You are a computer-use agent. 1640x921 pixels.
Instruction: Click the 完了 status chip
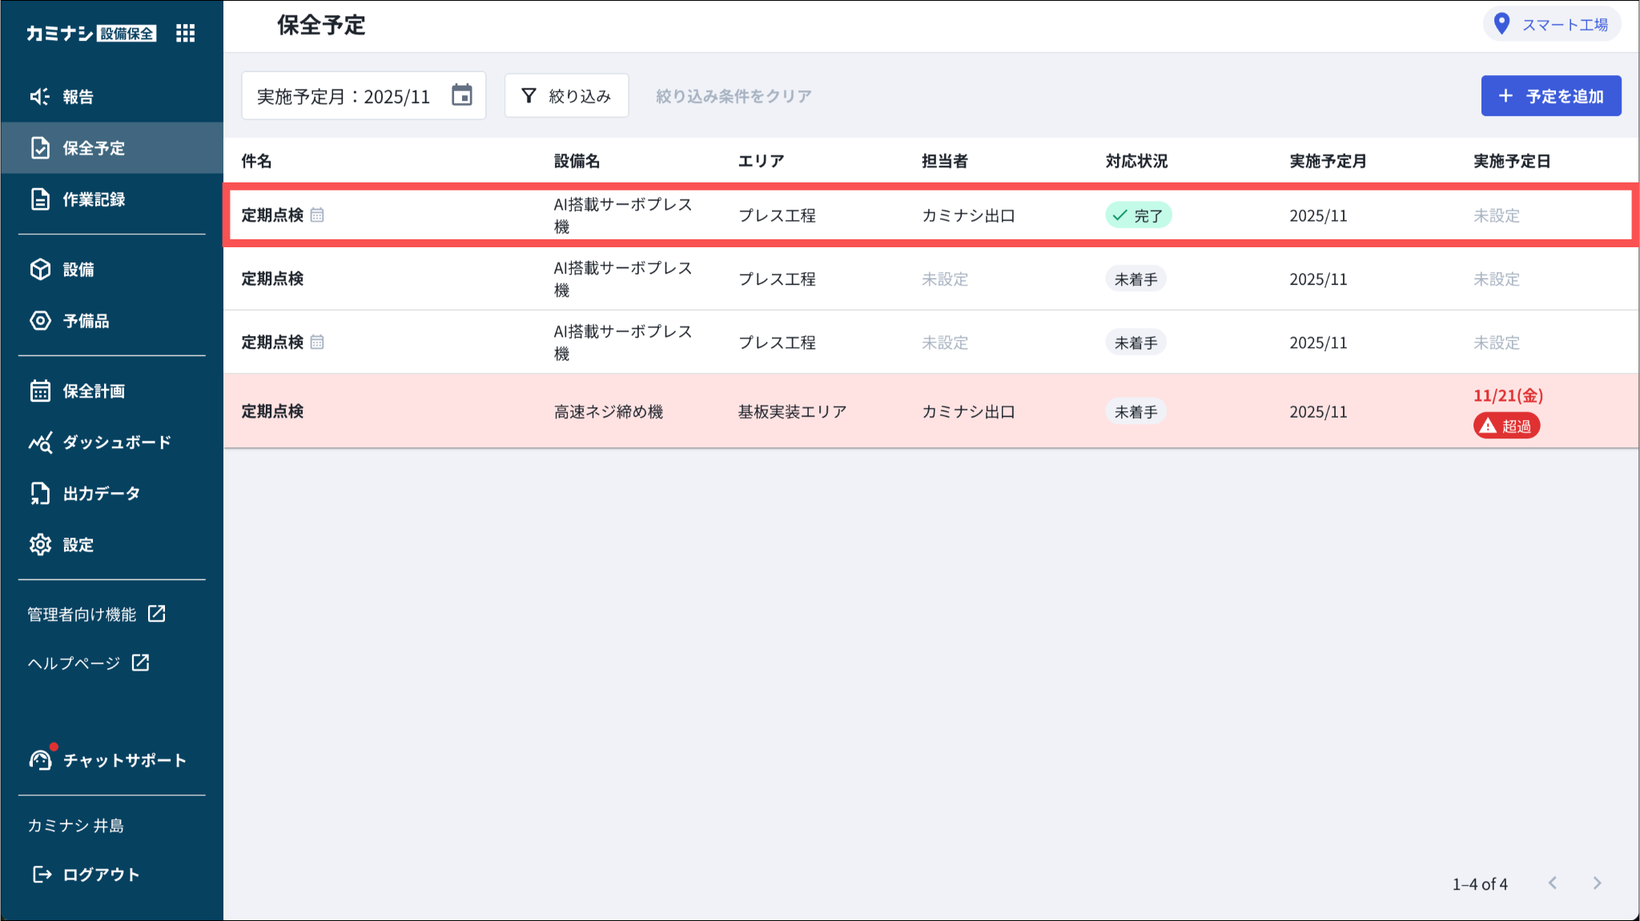click(x=1138, y=215)
